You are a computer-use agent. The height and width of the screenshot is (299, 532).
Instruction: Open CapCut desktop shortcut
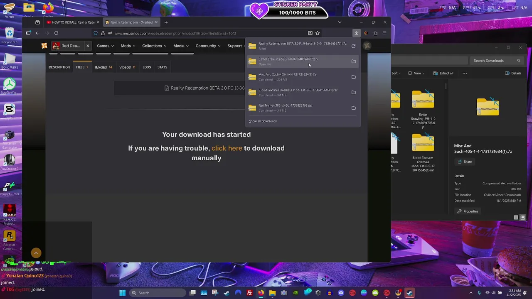9,111
